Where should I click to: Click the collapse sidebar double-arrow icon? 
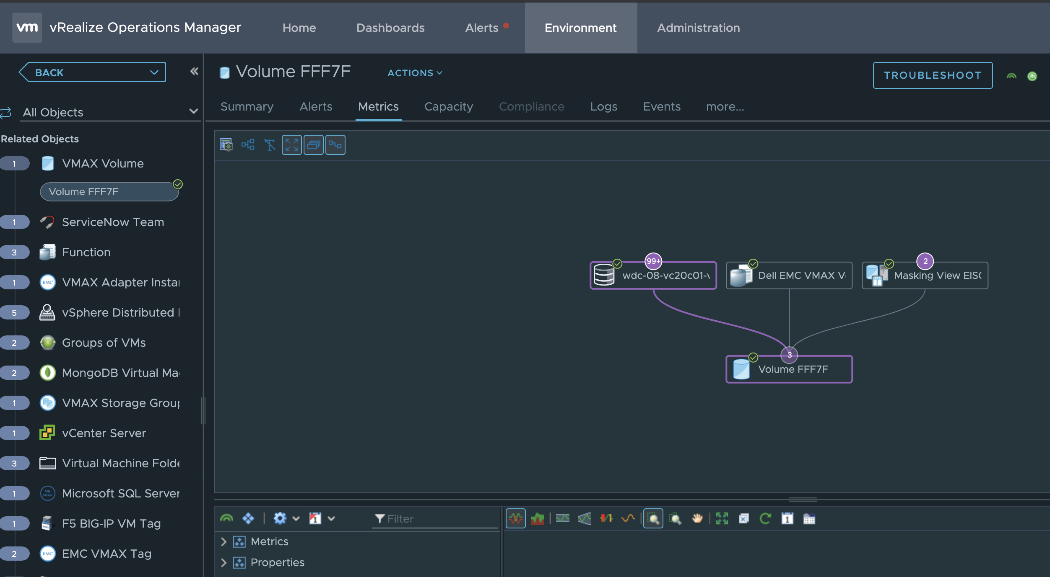194,71
